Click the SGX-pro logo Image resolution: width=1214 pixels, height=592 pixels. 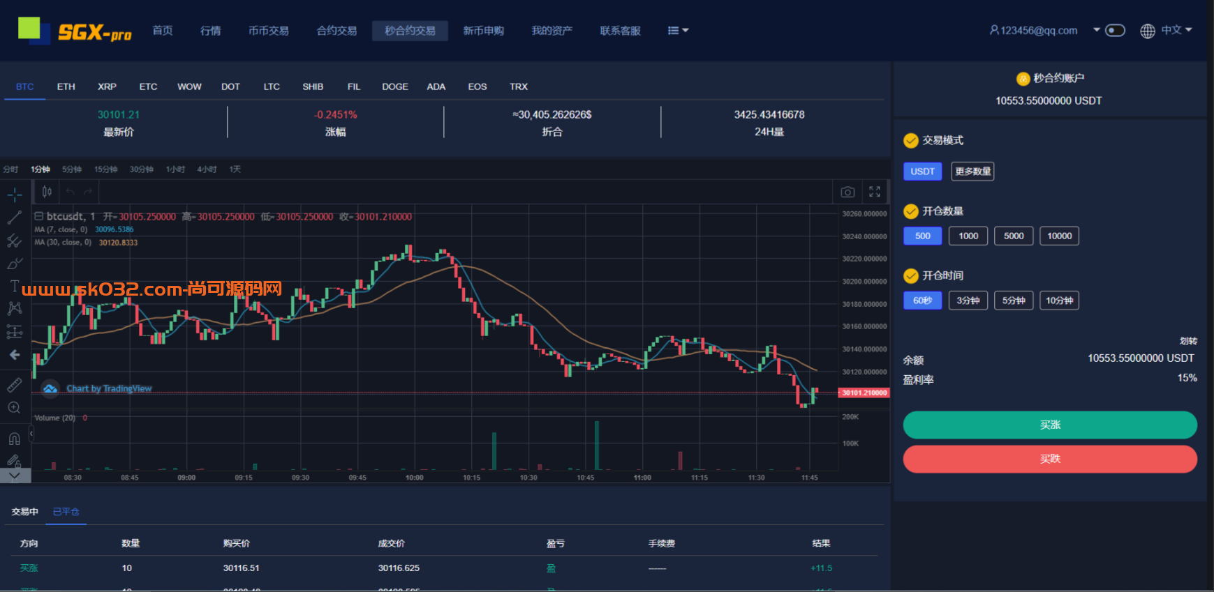click(x=75, y=31)
